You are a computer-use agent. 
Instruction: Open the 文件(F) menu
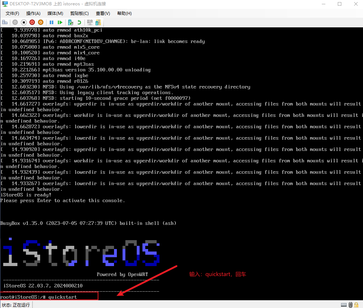[12, 13]
